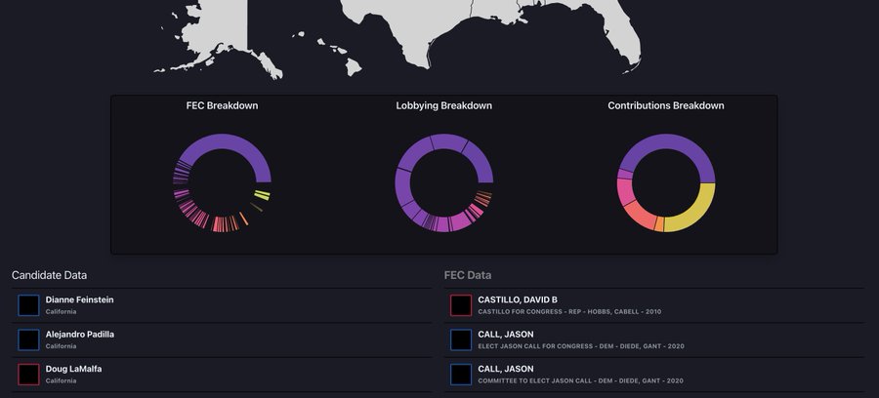The height and width of the screenshot is (398, 879).
Task: Select the pink Contributions Breakdown segment
Action: click(x=626, y=191)
